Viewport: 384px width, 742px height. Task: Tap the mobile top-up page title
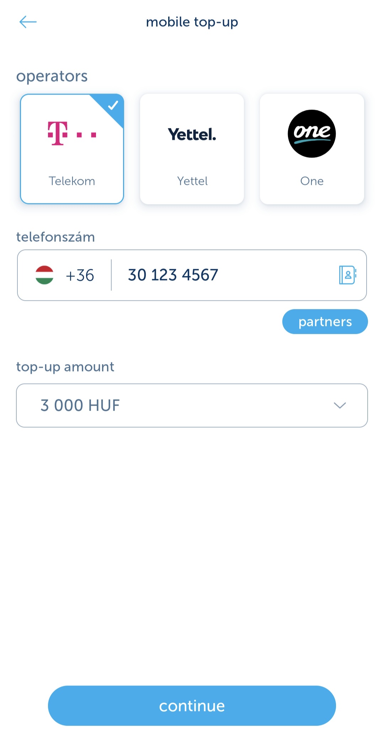192,22
